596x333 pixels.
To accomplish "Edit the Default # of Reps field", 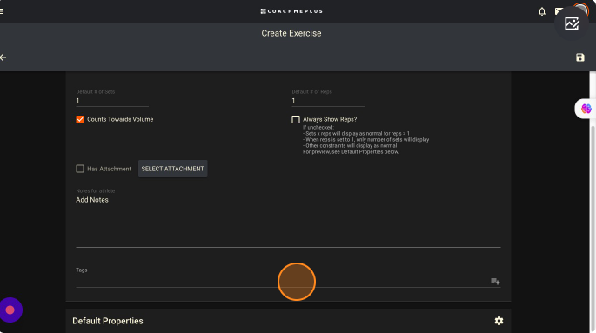I will pyautogui.click(x=328, y=101).
